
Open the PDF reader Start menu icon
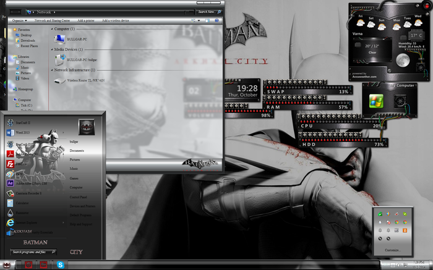tap(11, 154)
